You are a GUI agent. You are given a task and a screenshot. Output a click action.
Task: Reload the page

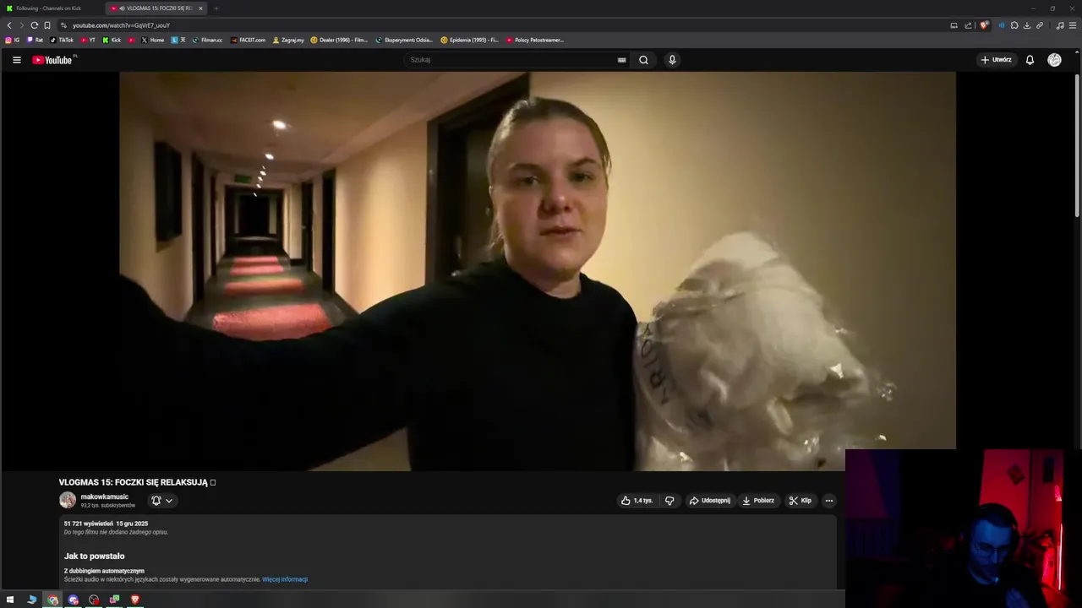(x=34, y=25)
